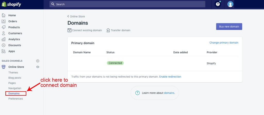The width and height of the screenshot is (264, 115).
Task: View online store with eye icon
Action: 38,67
